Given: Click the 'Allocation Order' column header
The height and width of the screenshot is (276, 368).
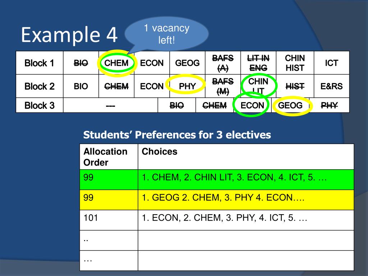Looking at the screenshot, I should (x=109, y=157).
